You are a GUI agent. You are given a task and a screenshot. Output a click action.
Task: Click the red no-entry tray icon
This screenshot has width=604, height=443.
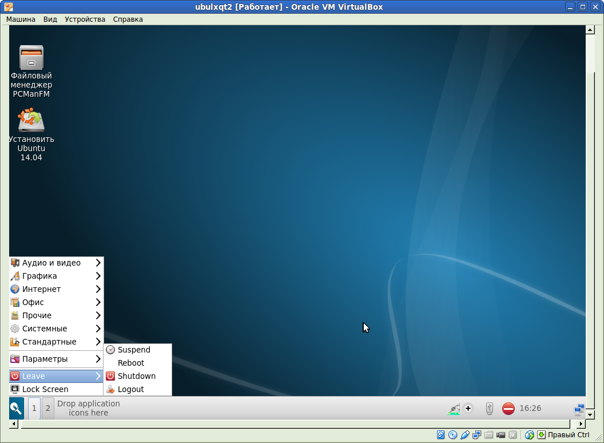[508, 408]
